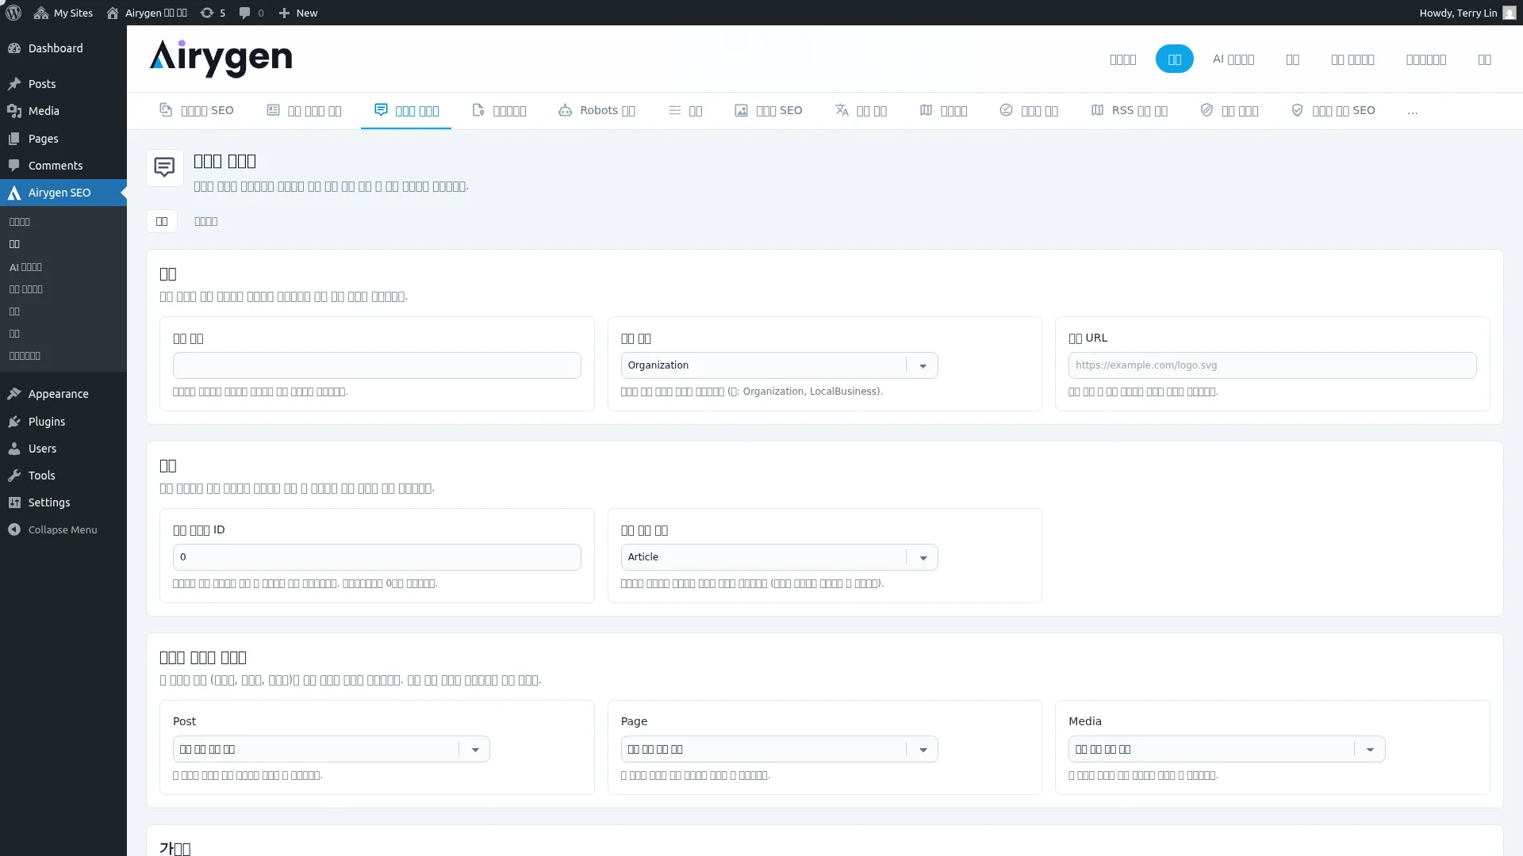Open the New content menu
Image resolution: width=1523 pixels, height=856 pixels.
pyautogui.click(x=298, y=13)
